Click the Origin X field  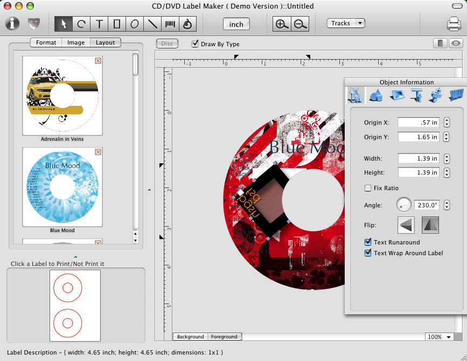tap(419, 122)
